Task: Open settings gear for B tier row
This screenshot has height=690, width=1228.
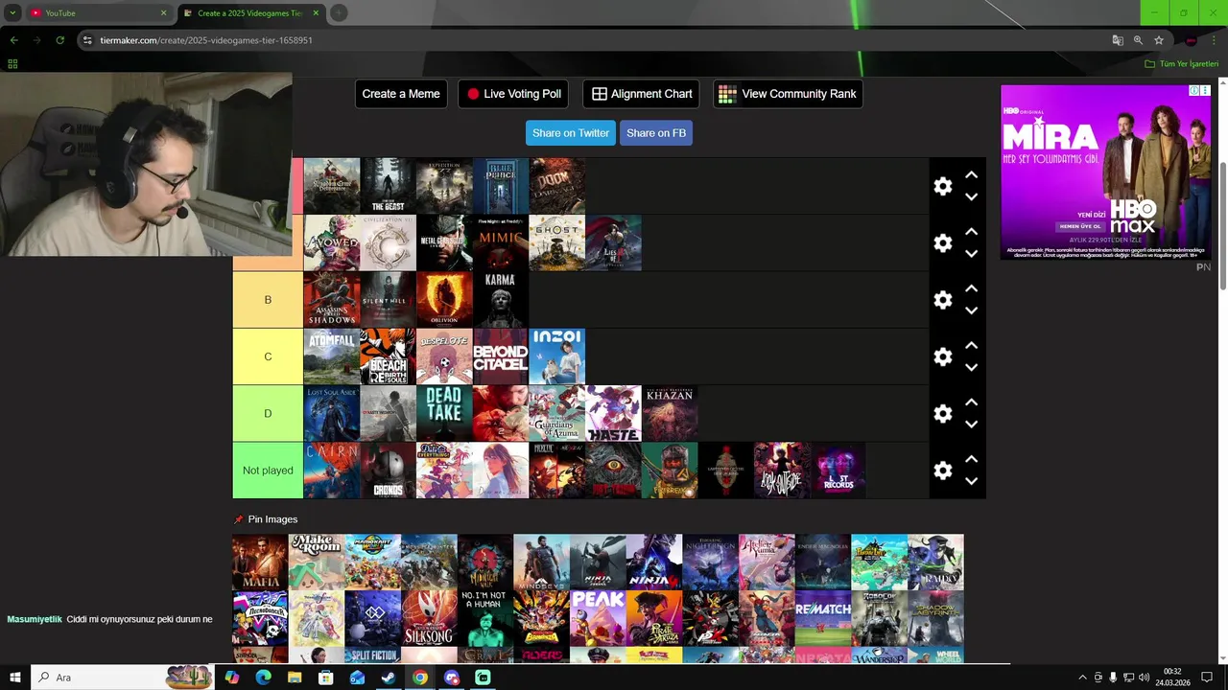Action: [943, 300]
